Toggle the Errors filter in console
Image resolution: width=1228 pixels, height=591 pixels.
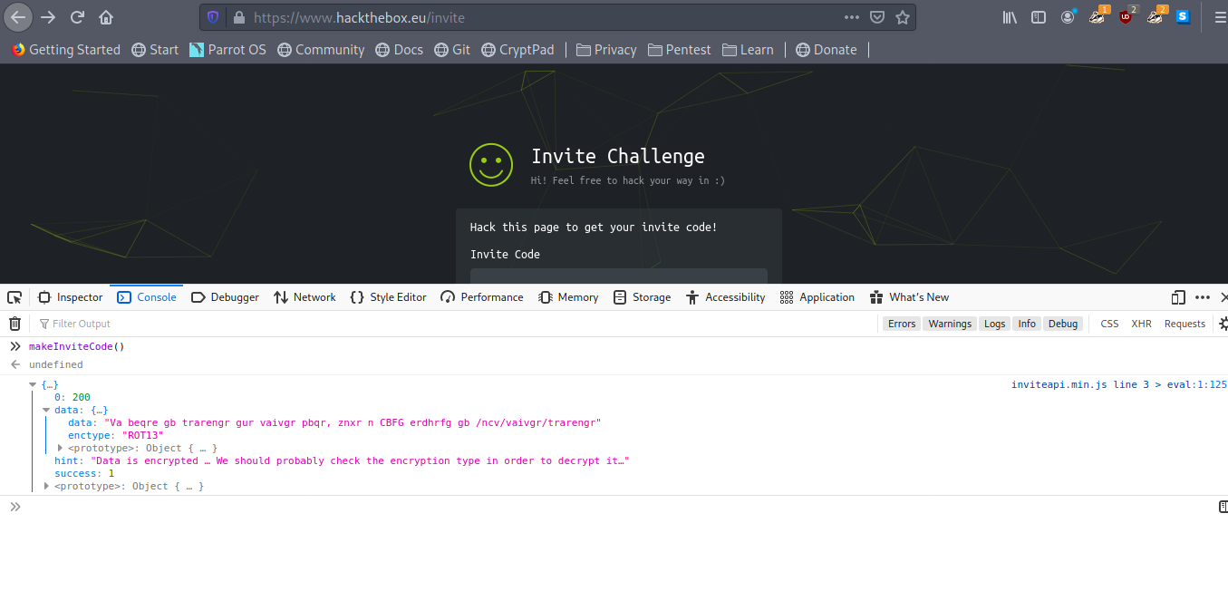point(901,324)
